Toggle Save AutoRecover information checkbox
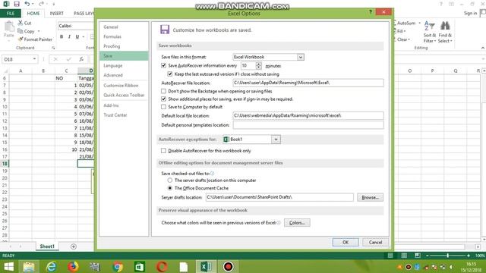The image size is (486, 273). 164,66
